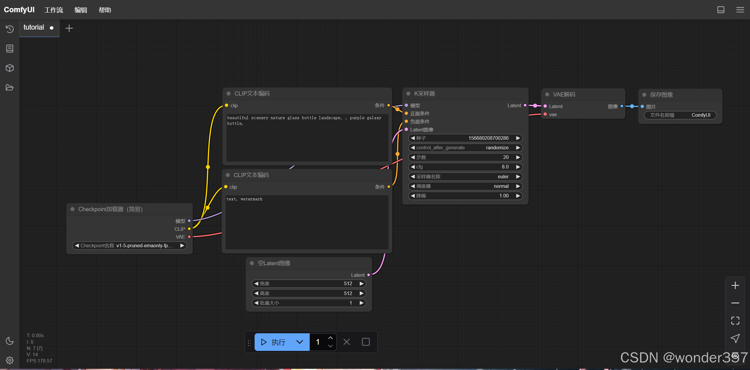Open the model library cube icon
Image resolution: width=750 pixels, height=370 pixels.
(x=10, y=68)
